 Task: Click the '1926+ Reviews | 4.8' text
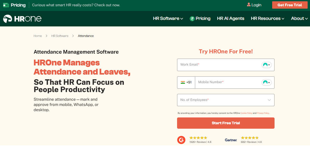coord(200,142)
